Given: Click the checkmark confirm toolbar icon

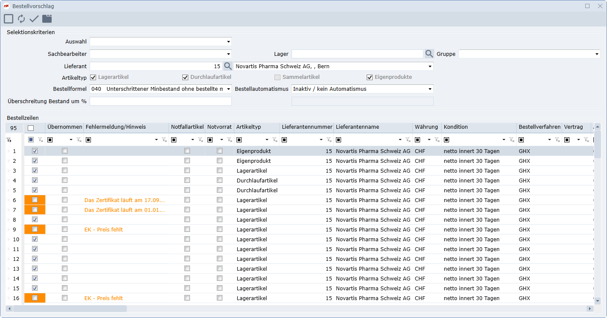Looking at the screenshot, I should [x=34, y=19].
